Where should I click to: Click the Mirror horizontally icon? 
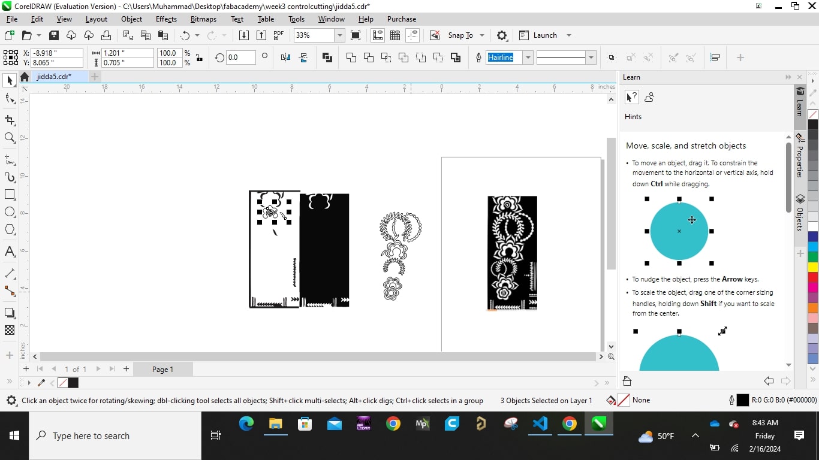click(x=285, y=57)
